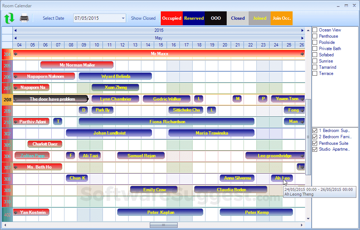The image size is (360, 230).
Task: Select the Samuel Rejan reservation
Action: click(x=141, y=156)
